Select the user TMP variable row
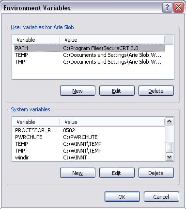This screenshot has height=209, width=186. 90,62
